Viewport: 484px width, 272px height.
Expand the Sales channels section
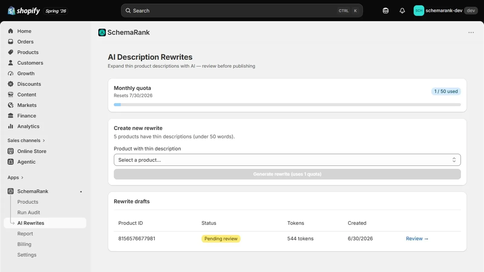(x=26, y=140)
